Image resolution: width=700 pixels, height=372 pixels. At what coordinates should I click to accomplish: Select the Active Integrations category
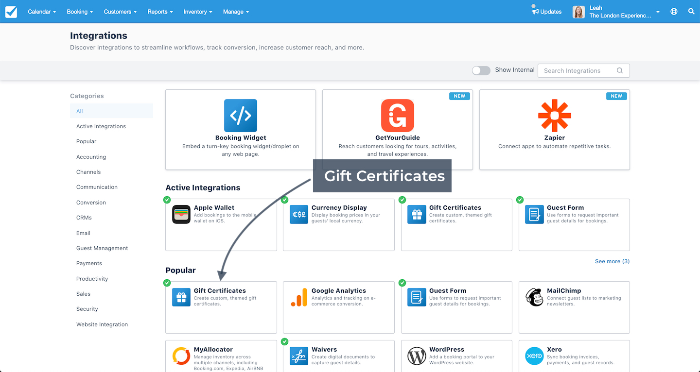point(101,126)
